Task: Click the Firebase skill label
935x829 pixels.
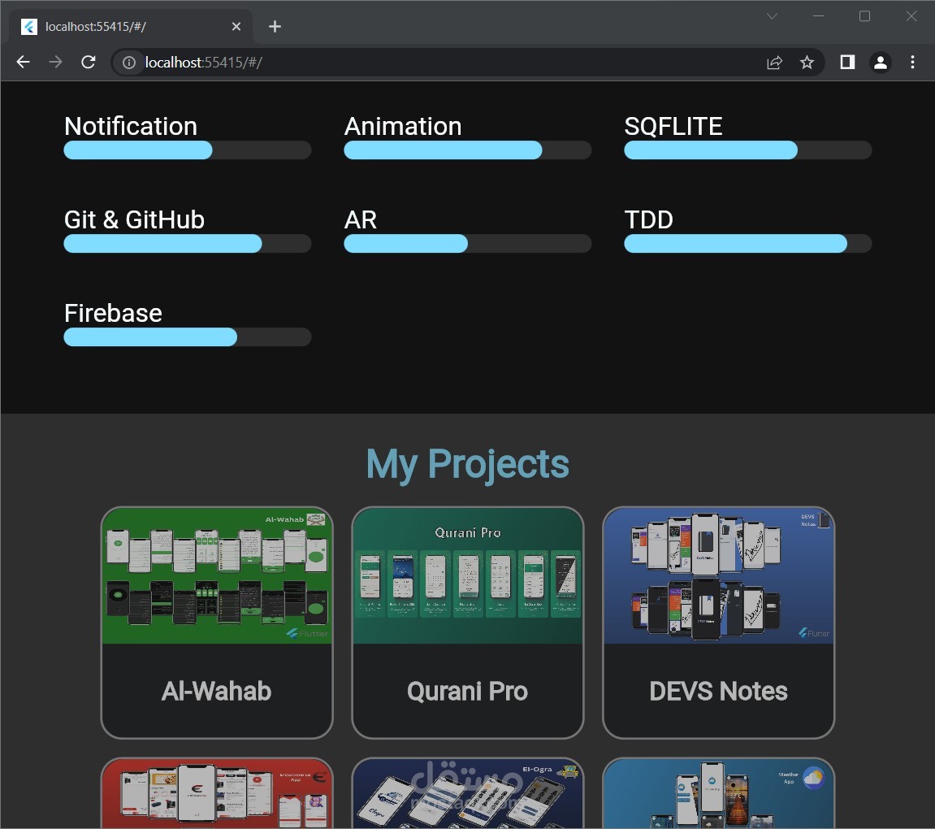Action: [113, 314]
